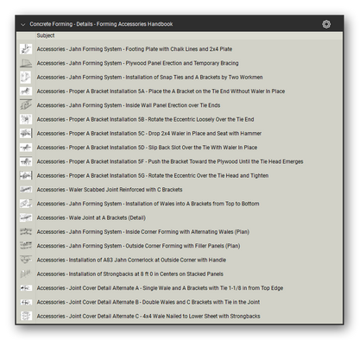The width and height of the screenshot is (359, 340).
Task: Open thumbnail for Joint Cover Detail Alternate A
Action: tap(26, 288)
